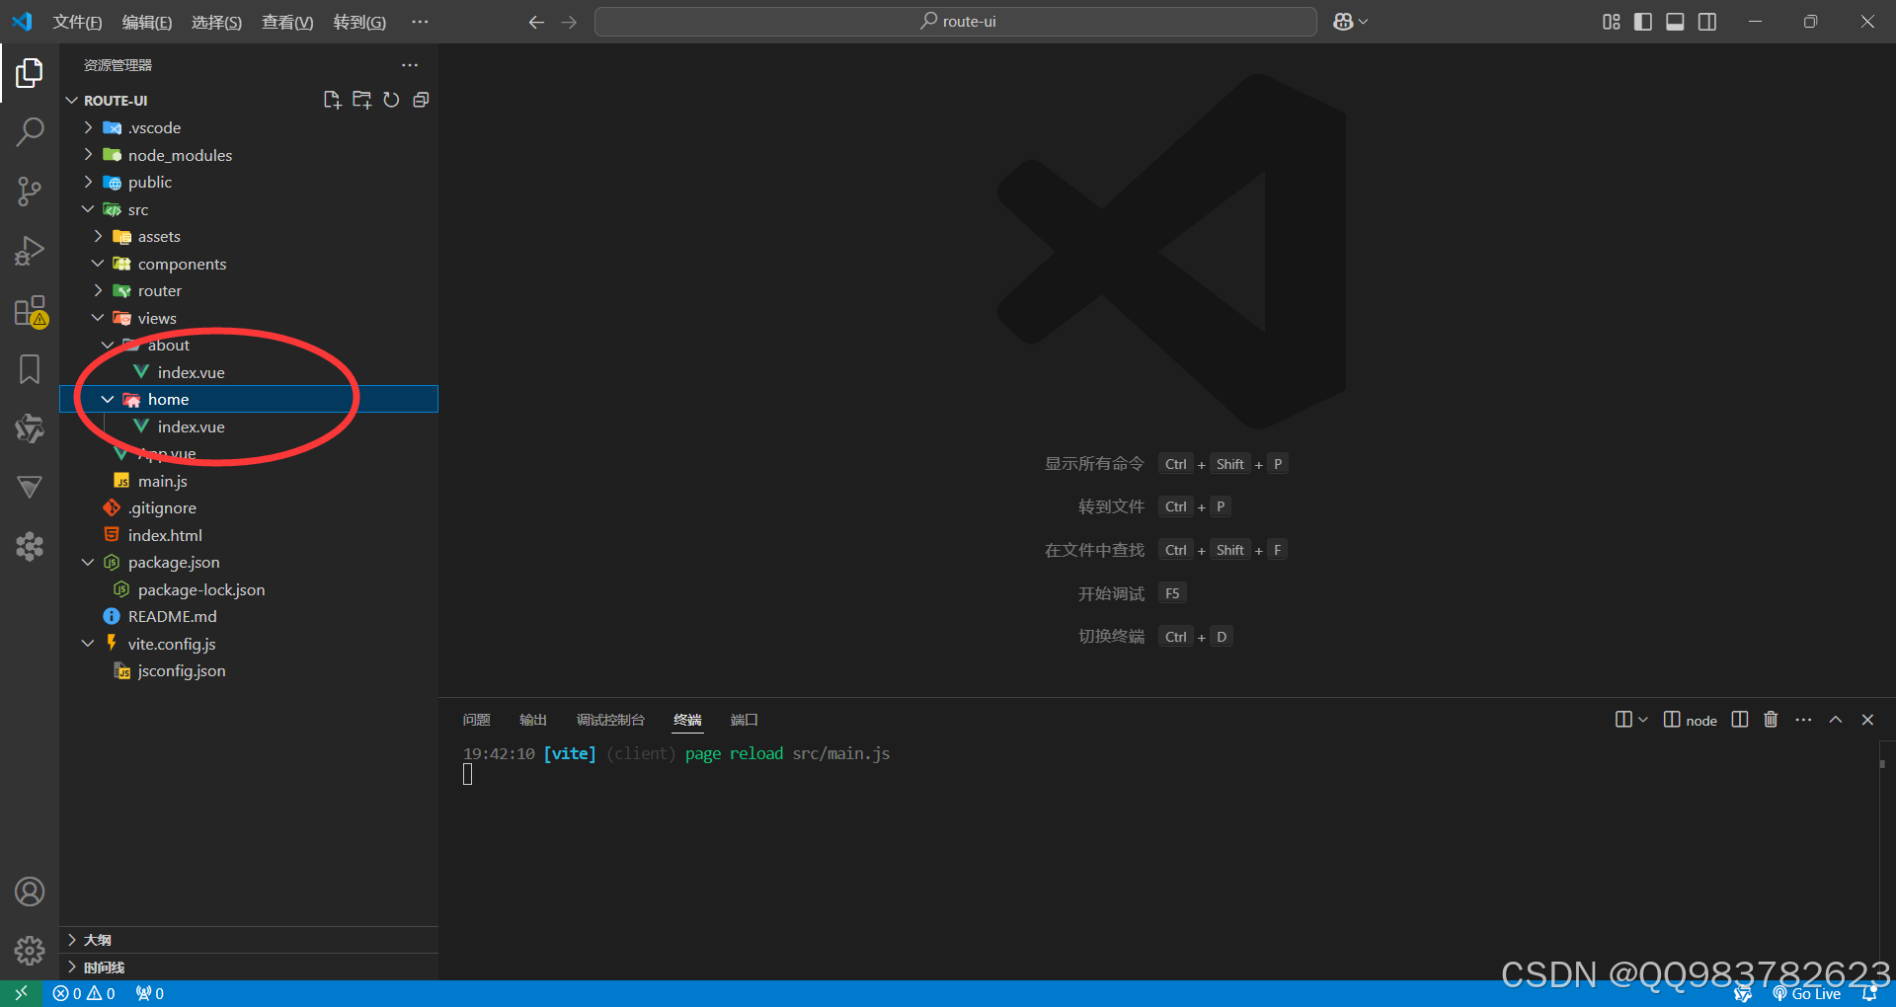Open the 文件(F) menu
The height and width of the screenshot is (1007, 1896).
[x=77, y=22]
